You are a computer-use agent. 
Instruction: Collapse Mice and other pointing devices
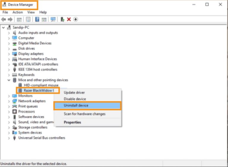9,80
